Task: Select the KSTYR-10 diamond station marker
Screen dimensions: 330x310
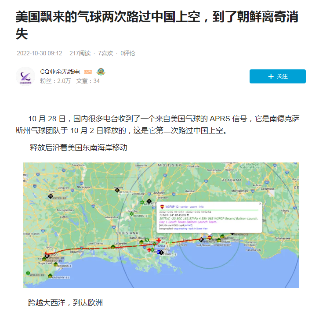Action: (50, 196)
